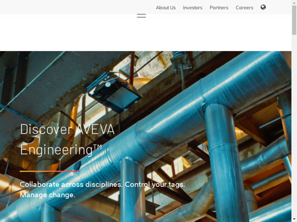Click the Manage change. text line
Image resolution: width=297 pixels, height=222 pixels.
click(x=47, y=195)
